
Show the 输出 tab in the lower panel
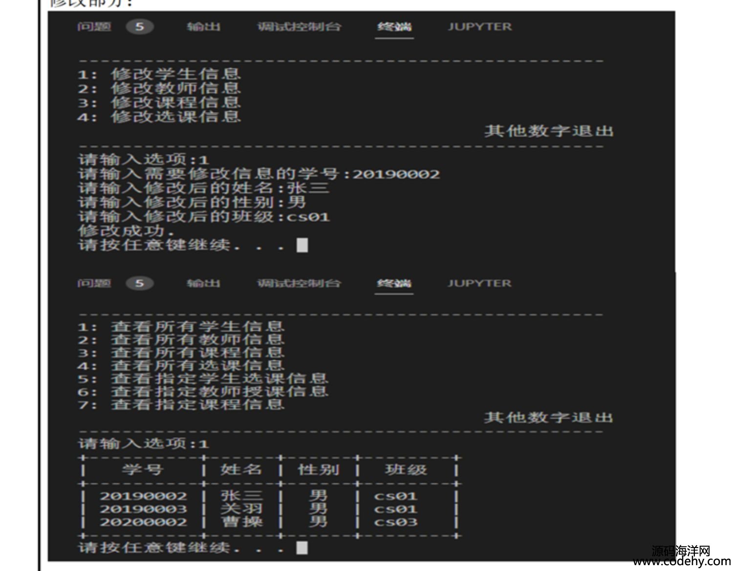[x=203, y=283]
